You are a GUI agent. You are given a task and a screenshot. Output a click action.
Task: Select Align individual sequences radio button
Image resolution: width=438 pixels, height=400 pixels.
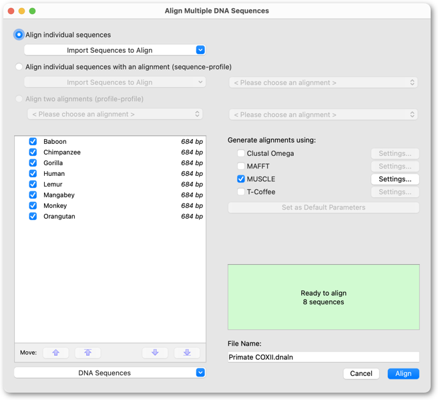point(19,35)
